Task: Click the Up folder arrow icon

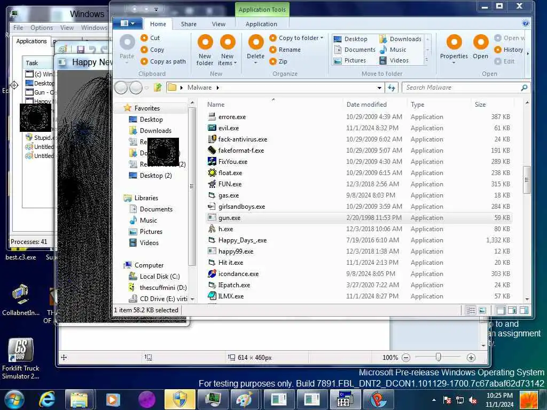Action: tap(158, 88)
